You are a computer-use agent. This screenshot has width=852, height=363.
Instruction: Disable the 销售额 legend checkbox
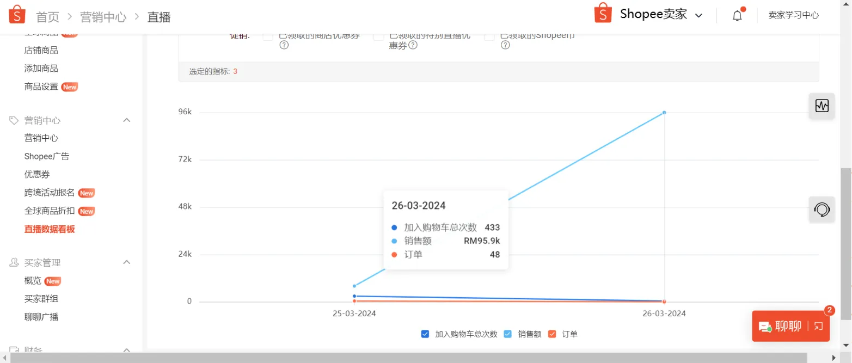[x=507, y=334]
